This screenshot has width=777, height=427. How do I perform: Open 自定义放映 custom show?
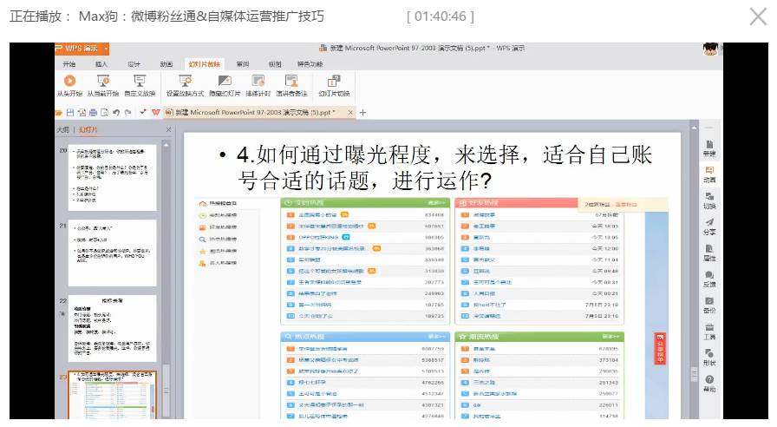click(140, 85)
